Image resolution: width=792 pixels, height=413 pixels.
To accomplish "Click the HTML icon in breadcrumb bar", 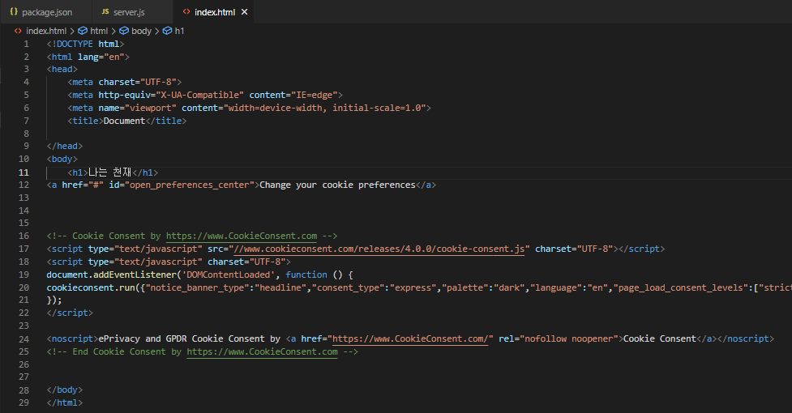I will coord(18,31).
